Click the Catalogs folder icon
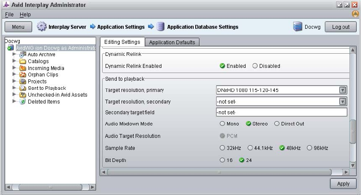Image resolution: width=361 pixels, height=195 pixels. pos(23,61)
